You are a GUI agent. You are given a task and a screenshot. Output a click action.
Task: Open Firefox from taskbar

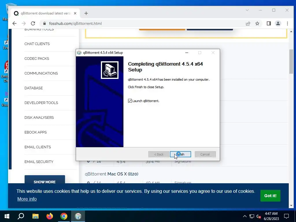point(50,216)
